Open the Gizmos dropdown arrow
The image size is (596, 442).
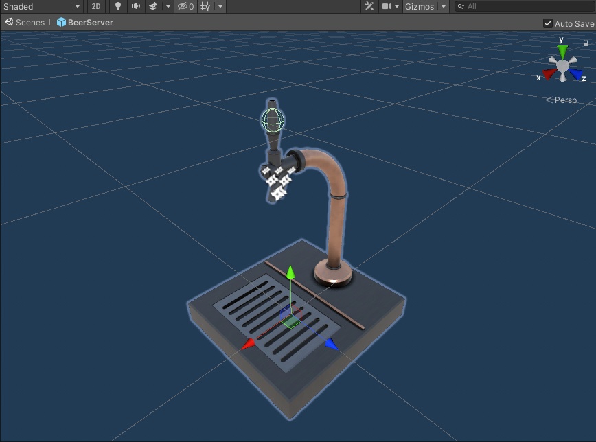[443, 6]
